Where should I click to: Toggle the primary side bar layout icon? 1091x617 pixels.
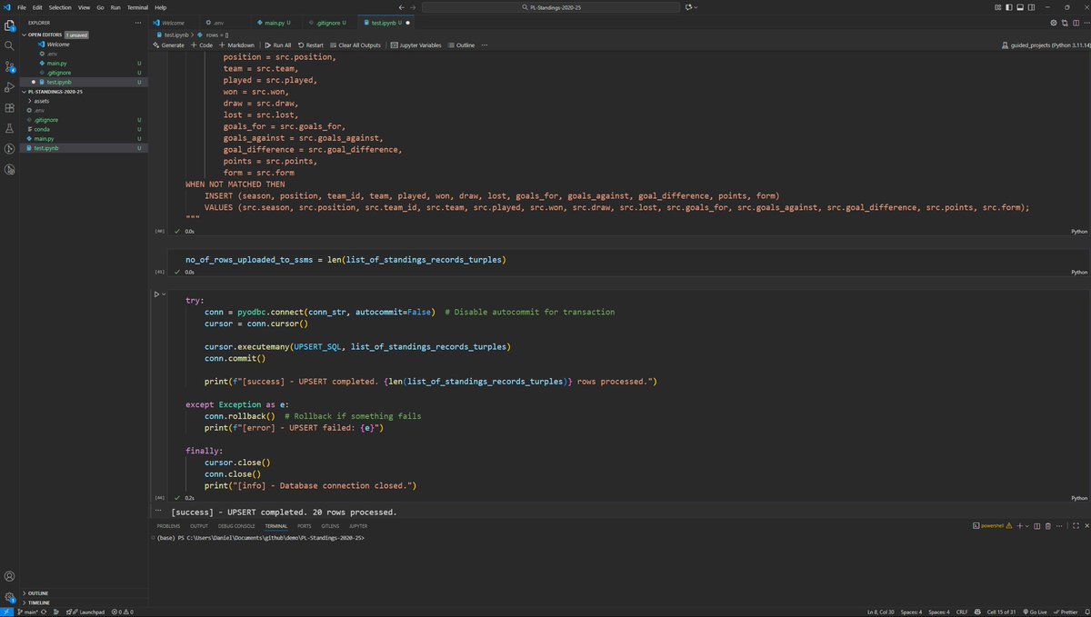tap(1011, 7)
